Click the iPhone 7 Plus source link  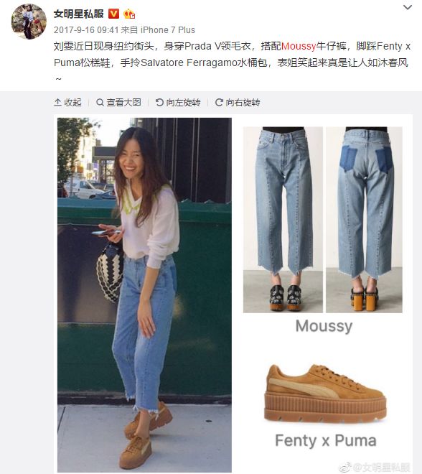click(168, 30)
